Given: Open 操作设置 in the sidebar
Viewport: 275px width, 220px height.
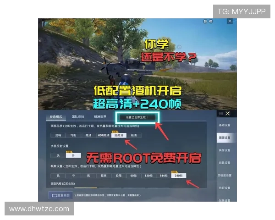Looking at the screenshot, I should click(225, 150).
